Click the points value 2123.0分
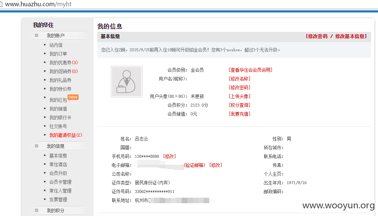 click(x=199, y=105)
